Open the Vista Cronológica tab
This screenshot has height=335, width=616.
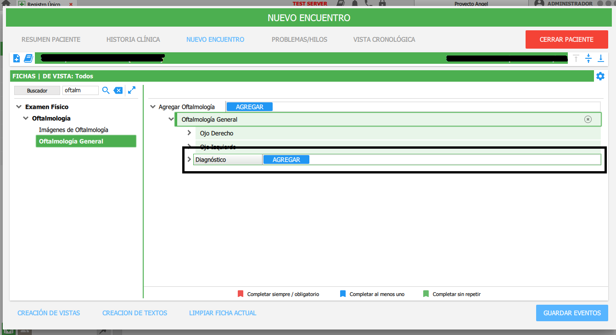click(x=384, y=39)
